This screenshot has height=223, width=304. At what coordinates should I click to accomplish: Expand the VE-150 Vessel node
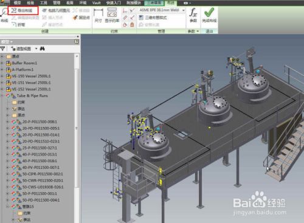tap(2, 76)
